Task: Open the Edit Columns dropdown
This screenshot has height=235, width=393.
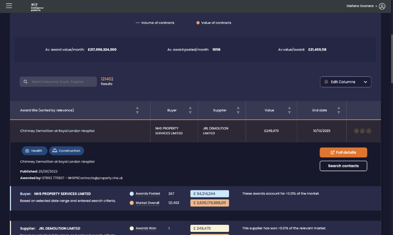Action: (345, 82)
